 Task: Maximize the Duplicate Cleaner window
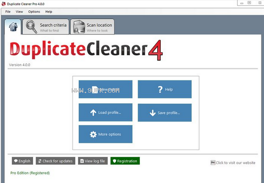click(249, 3)
